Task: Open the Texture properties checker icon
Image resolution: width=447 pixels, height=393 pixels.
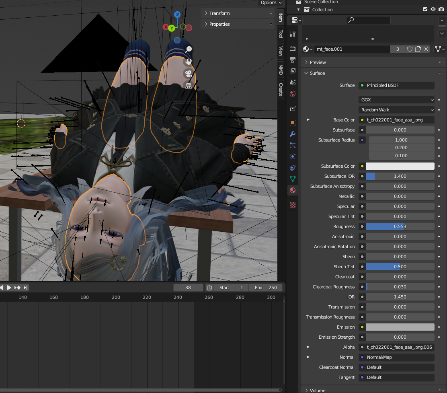Action: tap(293, 205)
